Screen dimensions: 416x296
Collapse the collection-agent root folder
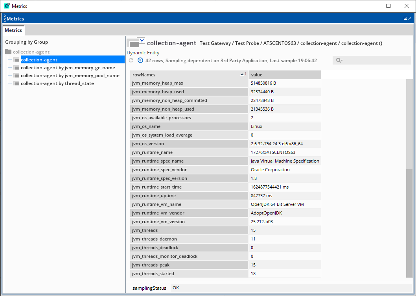8,52
